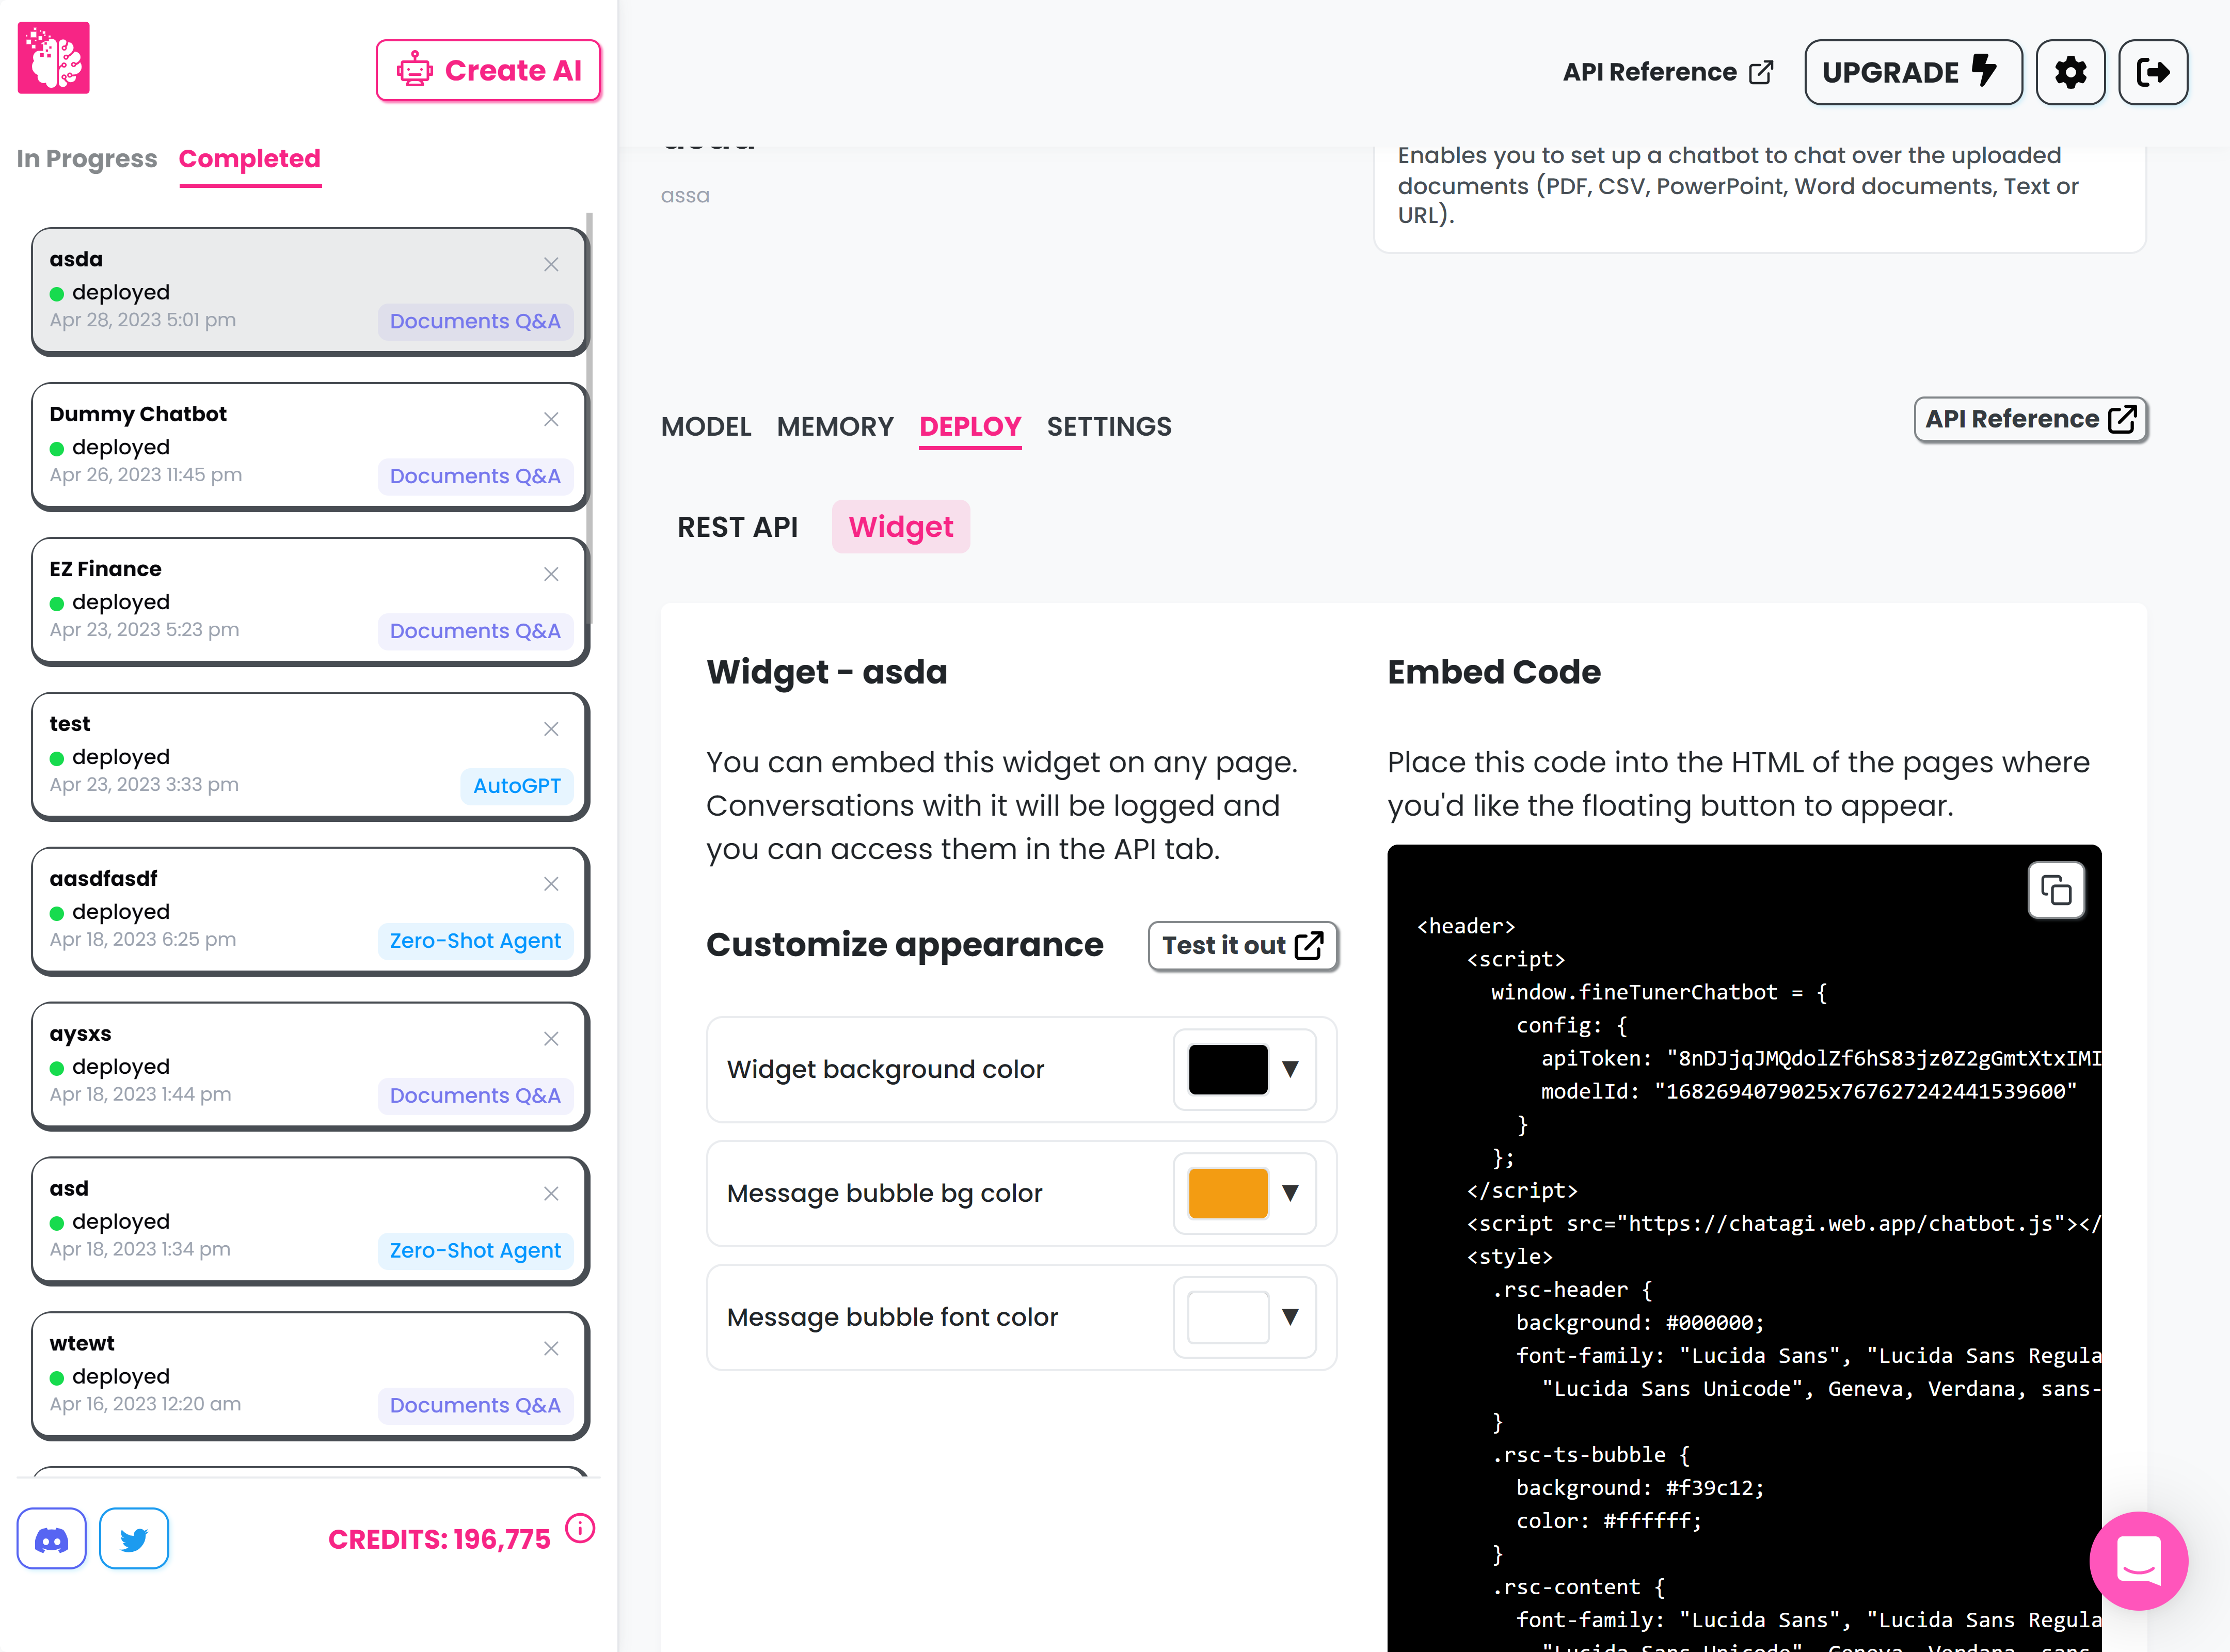Screen dimensions: 2230x1652
Task: Switch to the In Progress tab
Action: tap(87, 159)
